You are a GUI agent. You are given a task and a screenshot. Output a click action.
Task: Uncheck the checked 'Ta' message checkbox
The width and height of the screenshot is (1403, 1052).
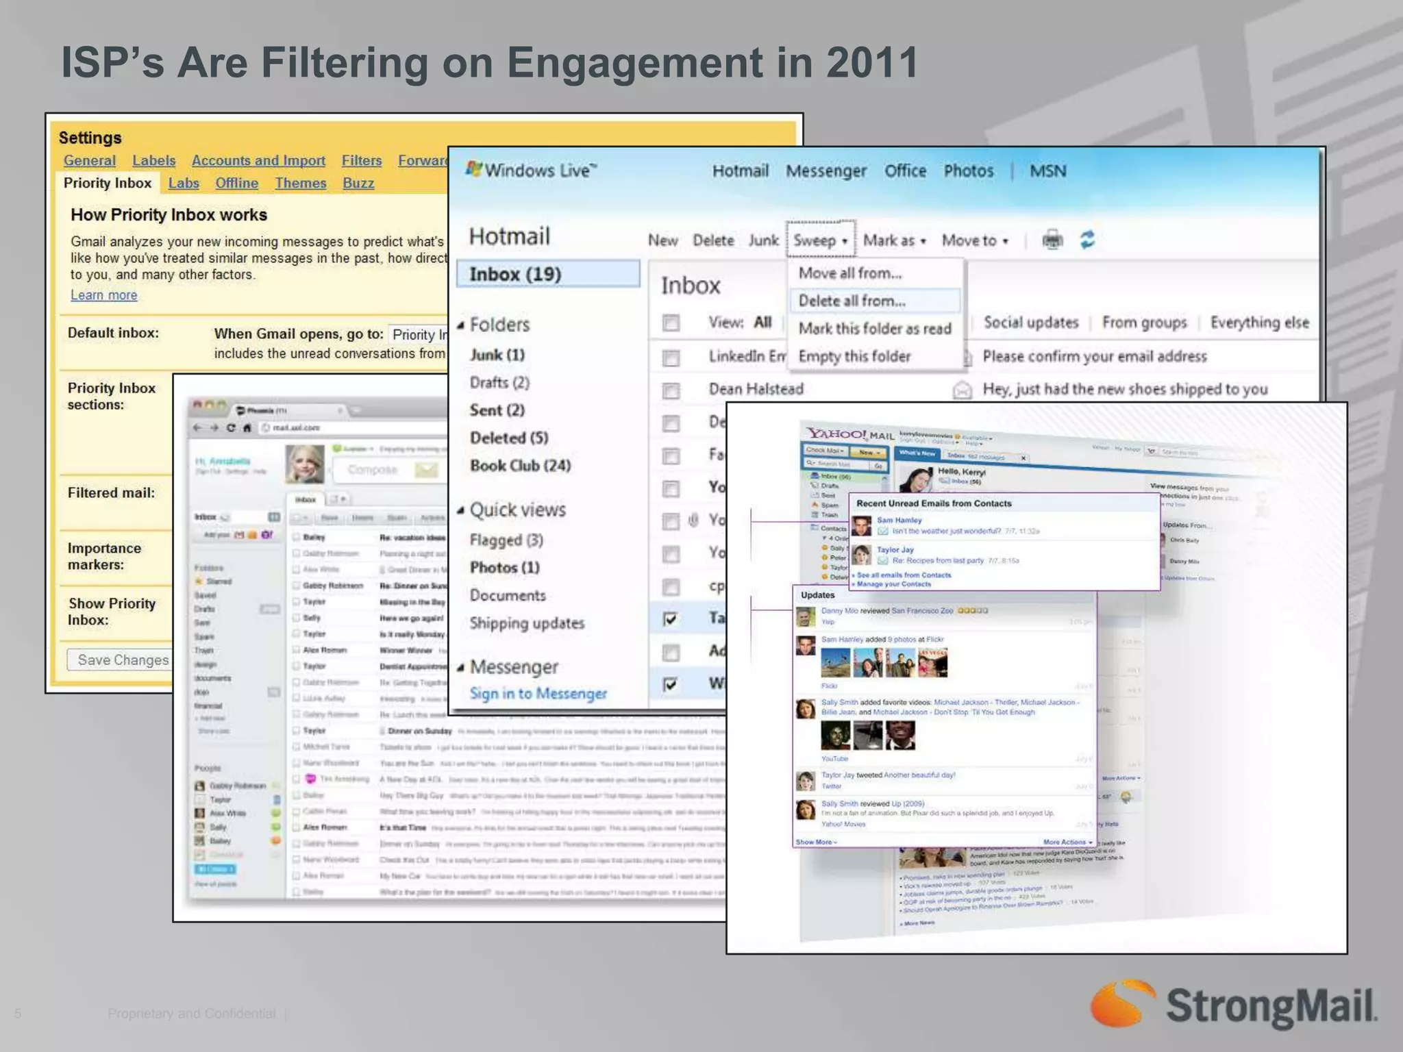(x=671, y=619)
